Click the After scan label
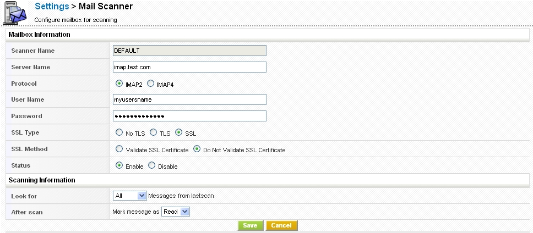The height and width of the screenshot is (233, 533). coord(27,212)
